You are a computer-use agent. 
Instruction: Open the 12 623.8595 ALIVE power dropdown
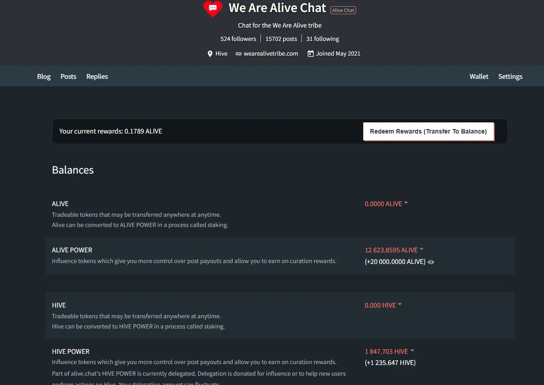pyautogui.click(x=394, y=250)
